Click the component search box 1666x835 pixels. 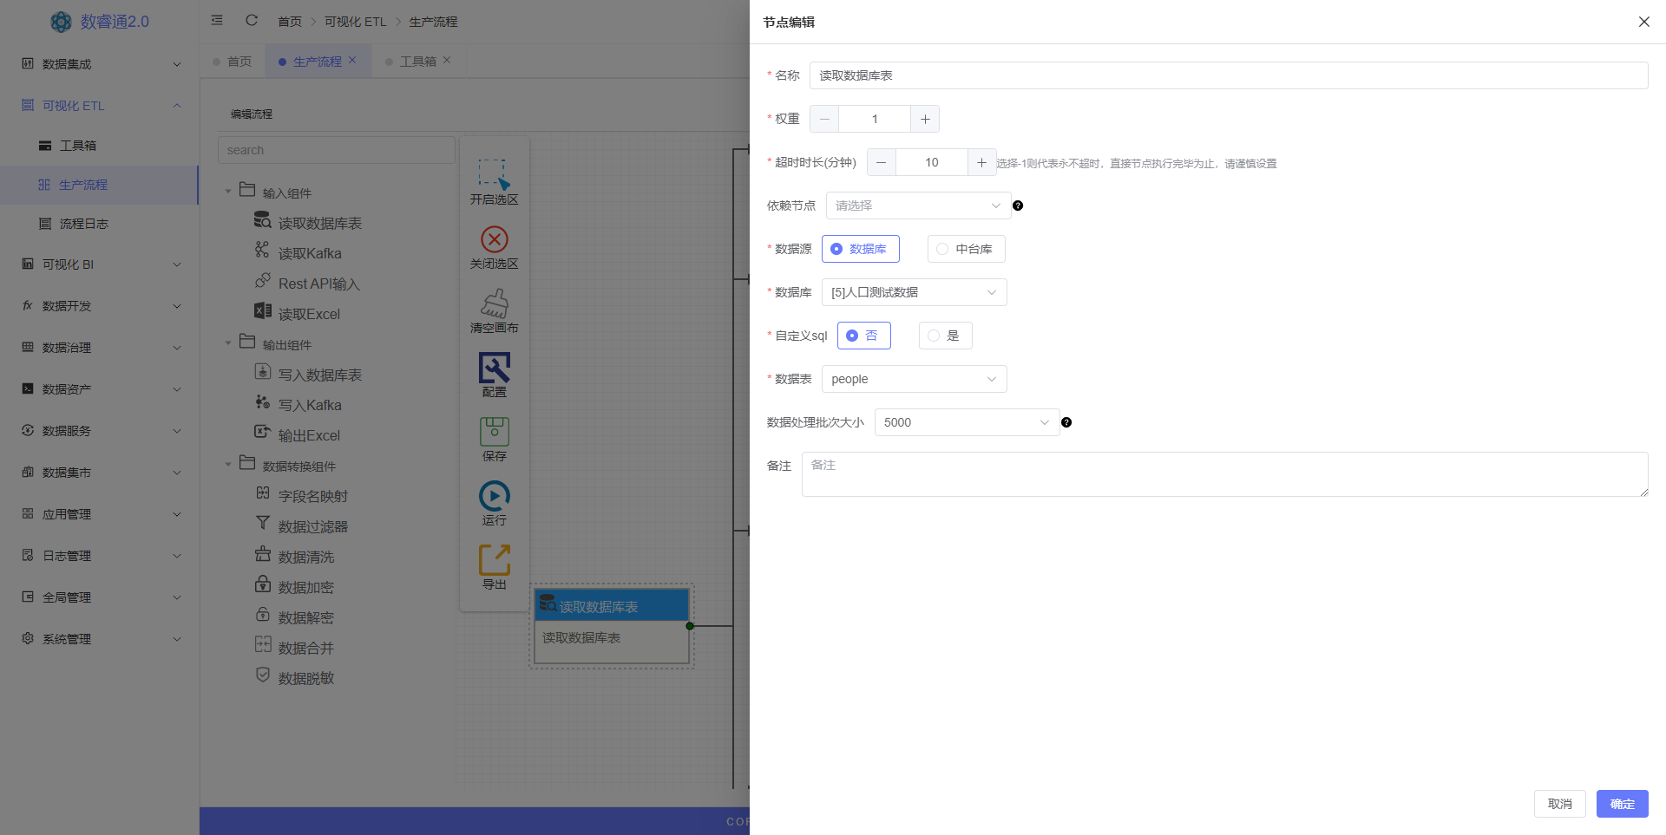click(x=337, y=150)
